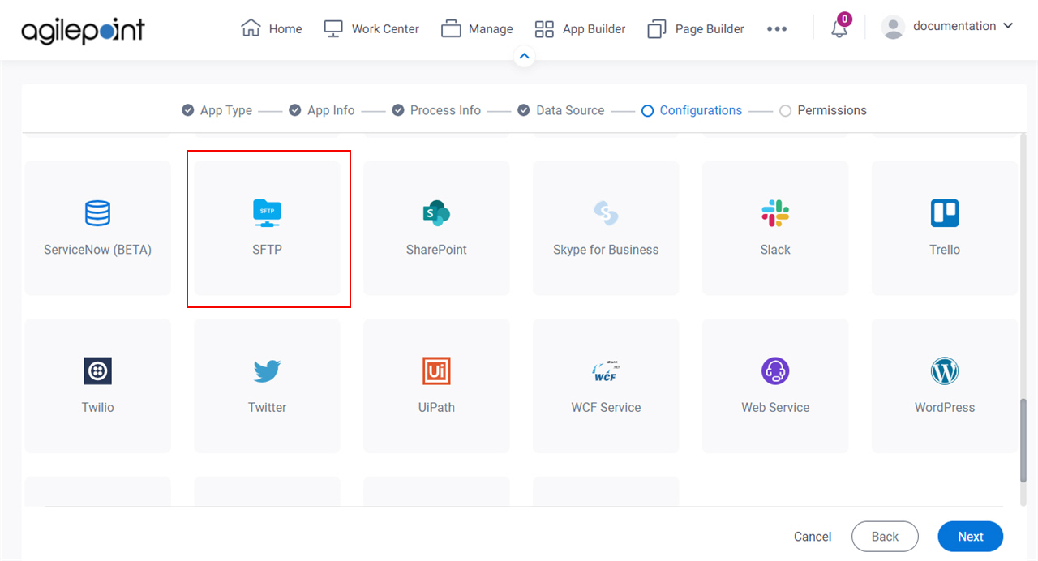1038x561 pixels.
Task: Pick the Twilio icon
Action: [x=97, y=370]
